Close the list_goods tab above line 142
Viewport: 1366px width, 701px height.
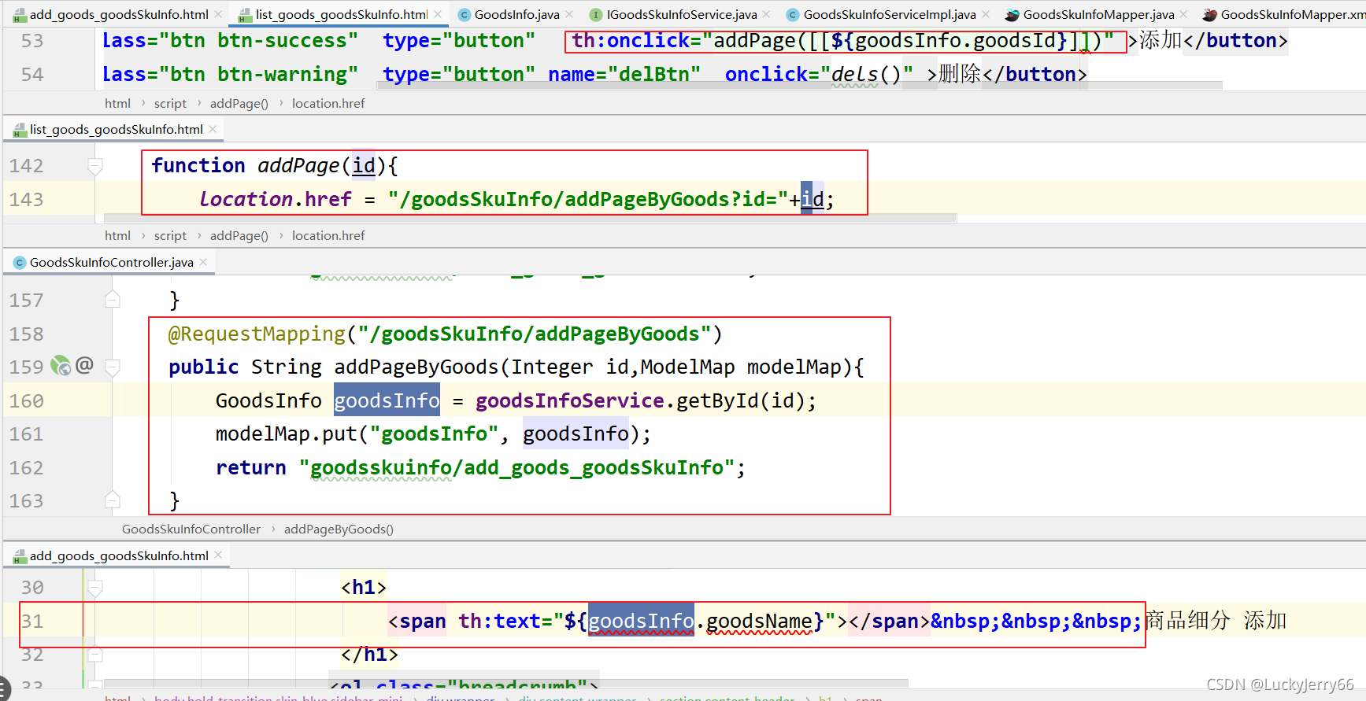point(213,129)
